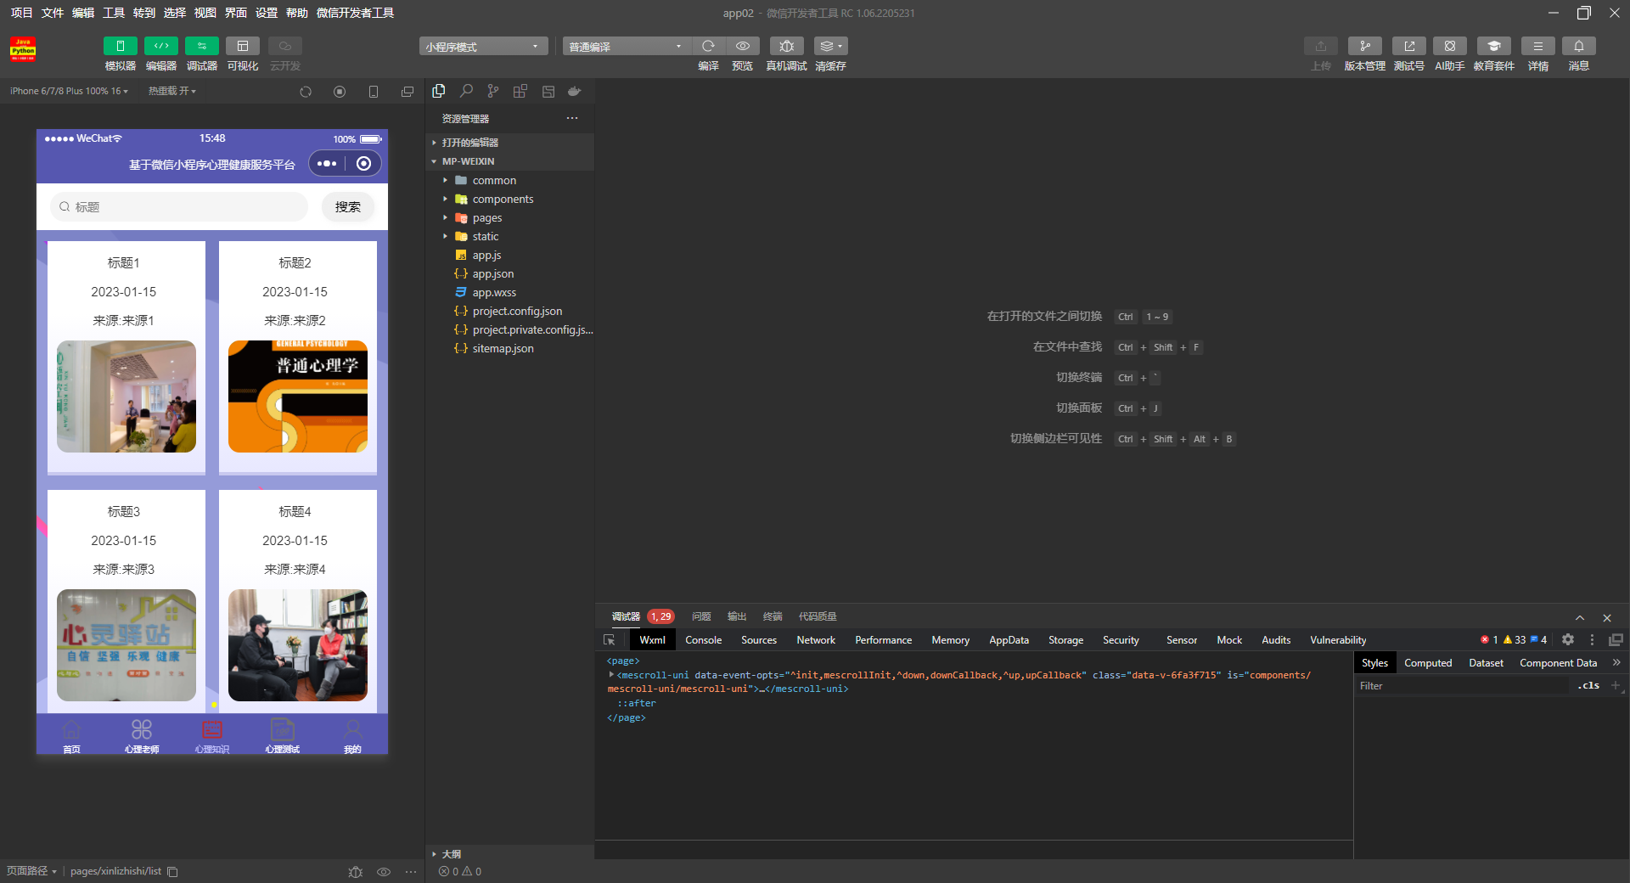This screenshot has width=1630, height=883.
Task: Click the 搜索 button in the simulator
Action: [x=348, y=206]
